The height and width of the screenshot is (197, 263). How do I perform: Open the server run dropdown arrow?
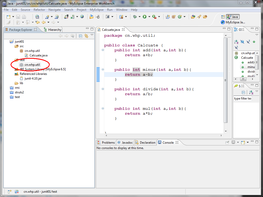tap(77, 17)
